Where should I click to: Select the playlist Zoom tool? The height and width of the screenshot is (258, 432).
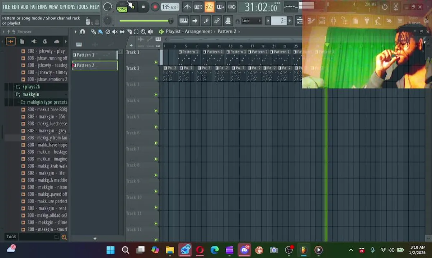pyautogui.click(x=143, y=32)
